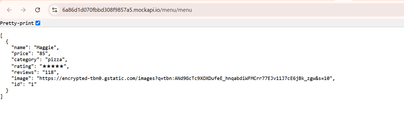
Task: Click the Pretty-print label text
Action: pos(17,23)
